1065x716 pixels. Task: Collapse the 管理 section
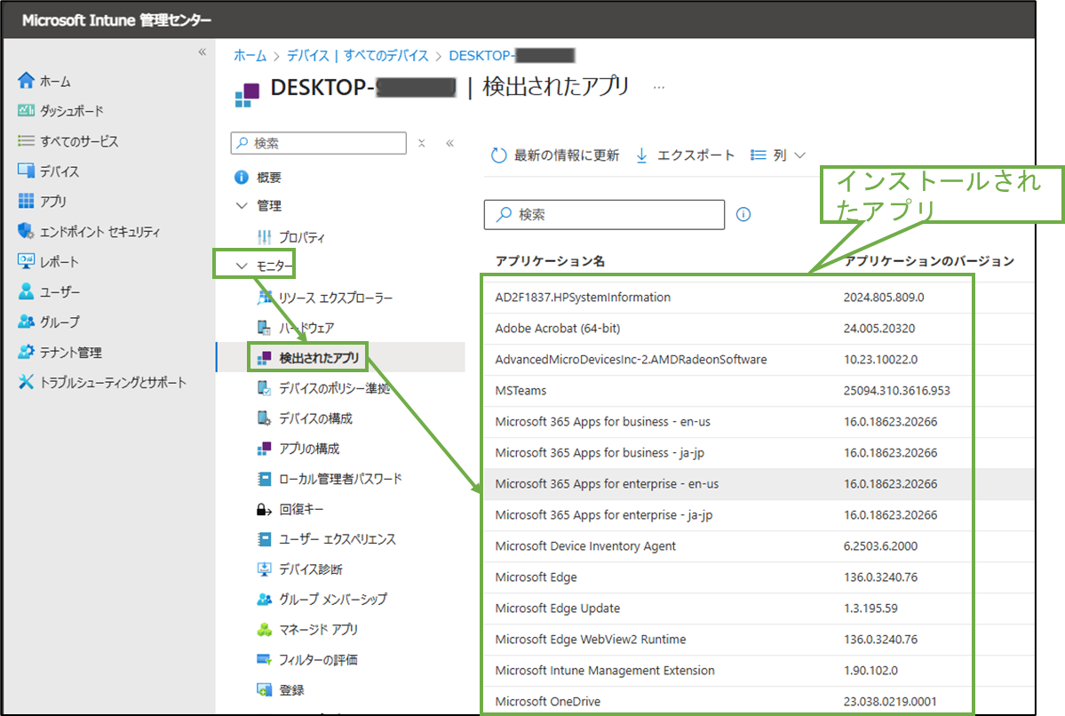tap(241, 205)
